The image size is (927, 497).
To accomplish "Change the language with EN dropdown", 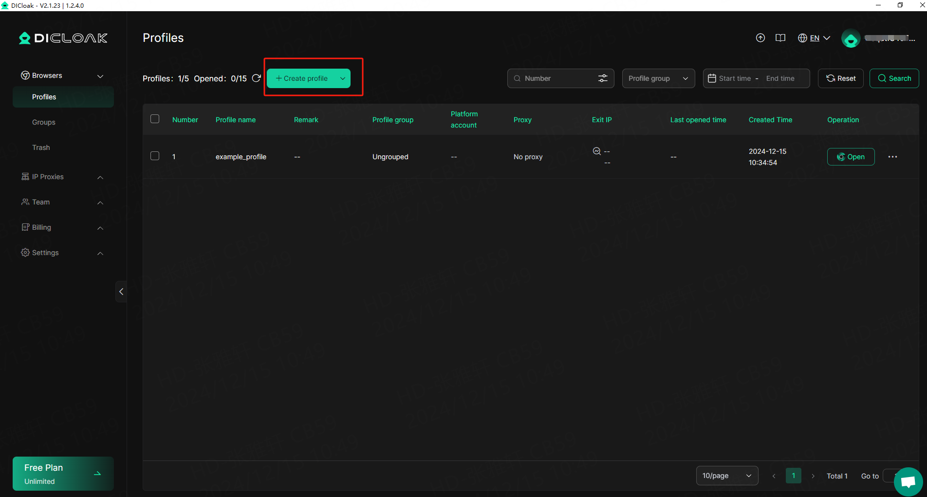I will click(x=814, y=38).
